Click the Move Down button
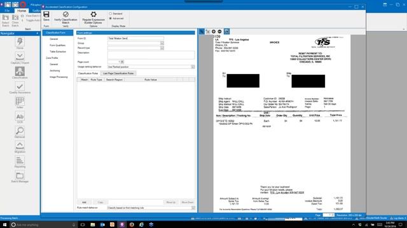This screenshot has width=407, height=228. coord(187,203)
